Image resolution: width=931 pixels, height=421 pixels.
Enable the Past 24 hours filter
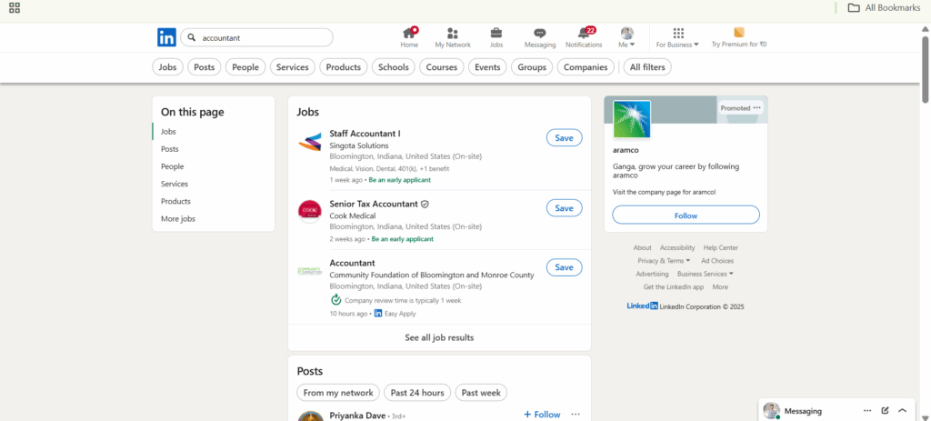418,393
